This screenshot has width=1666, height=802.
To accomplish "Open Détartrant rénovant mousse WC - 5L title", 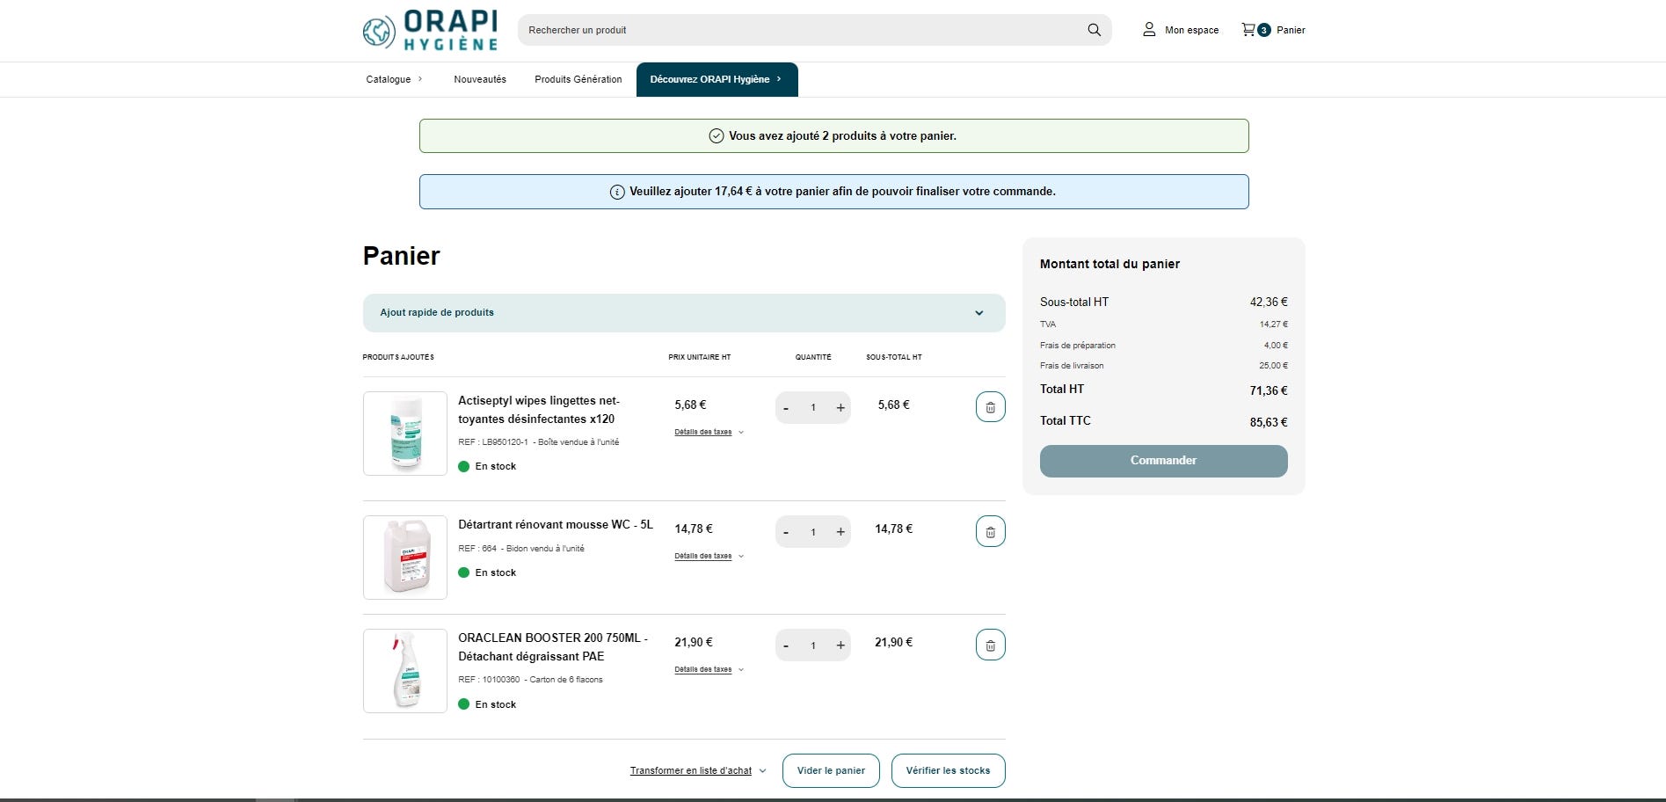I will pos(556,524).
